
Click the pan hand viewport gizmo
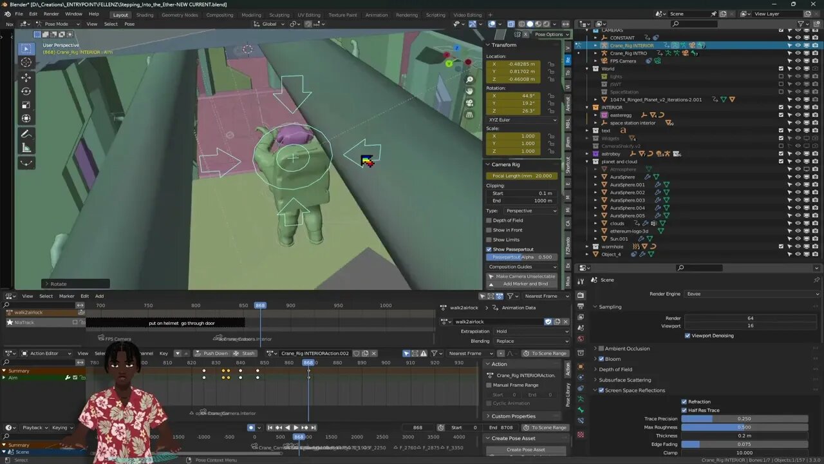(470, 92)
